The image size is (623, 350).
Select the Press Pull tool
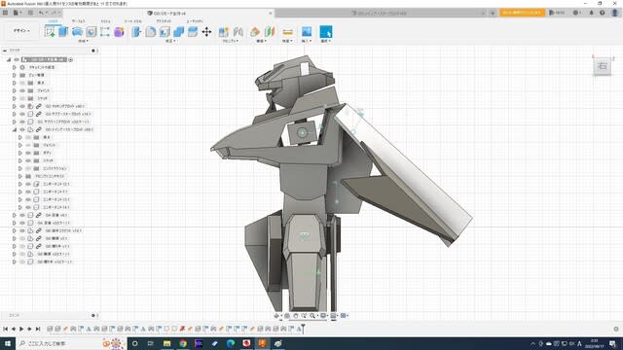pos(136,32)
